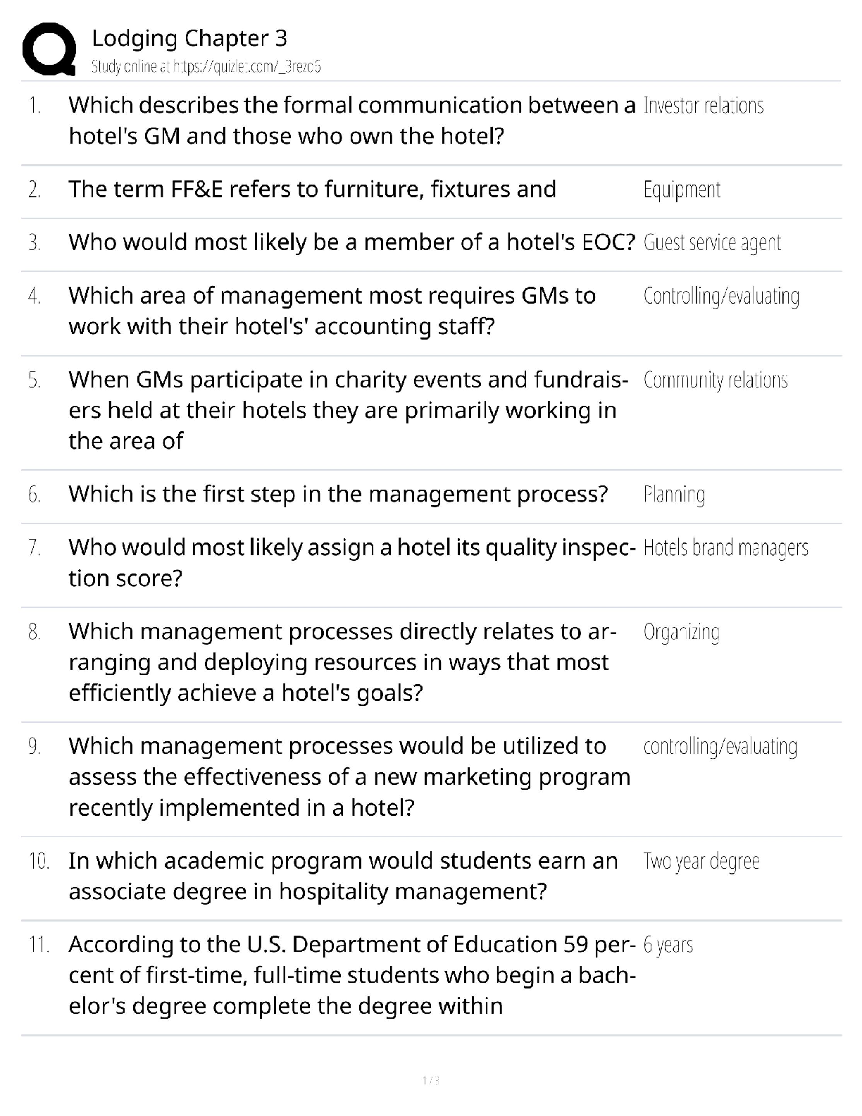Select the answer Planning

674,495
